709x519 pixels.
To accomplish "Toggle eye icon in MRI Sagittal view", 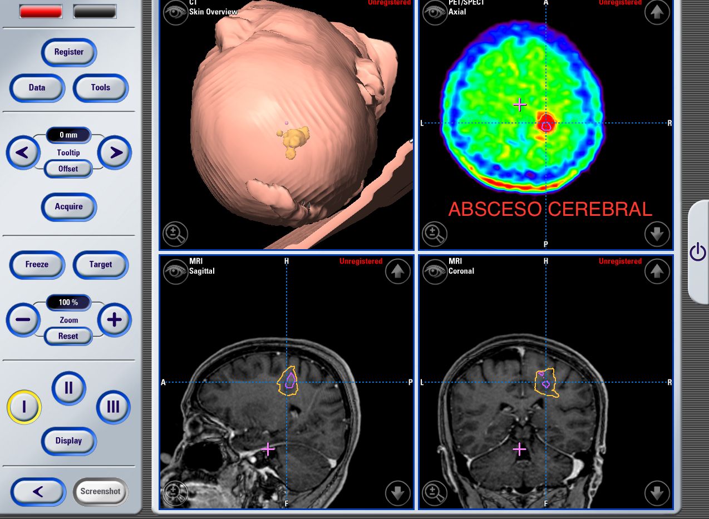I will pos(175,271).
